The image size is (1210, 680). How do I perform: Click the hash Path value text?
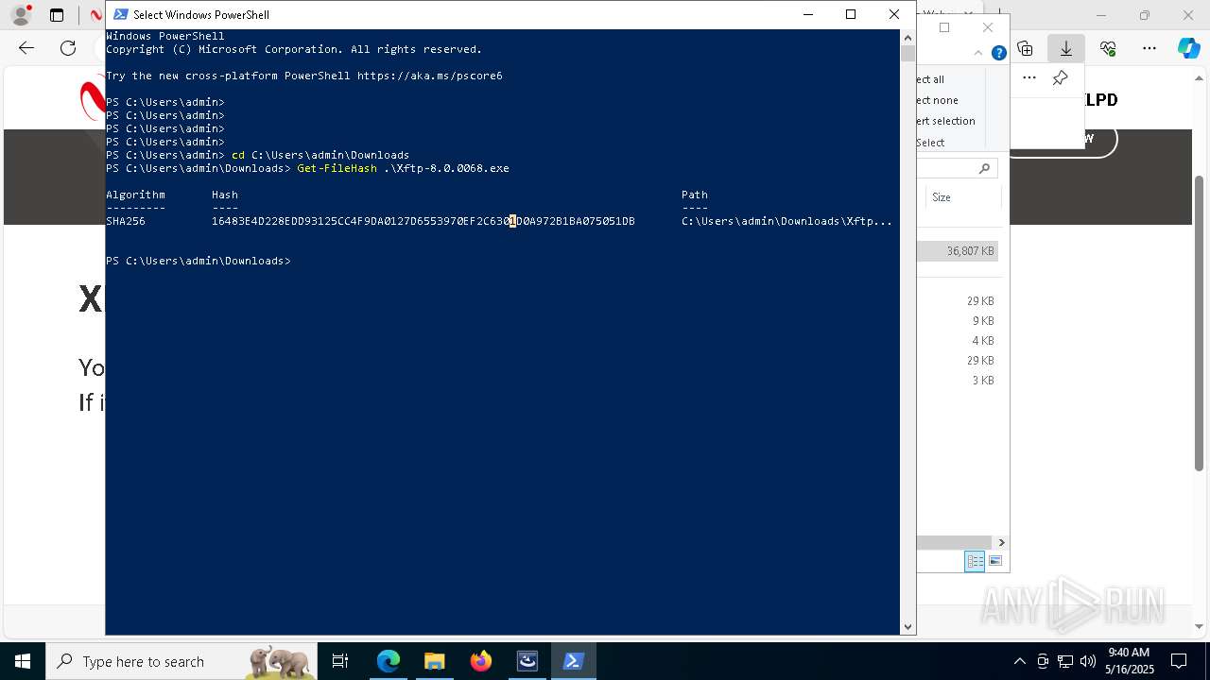[x=786, y=221]
